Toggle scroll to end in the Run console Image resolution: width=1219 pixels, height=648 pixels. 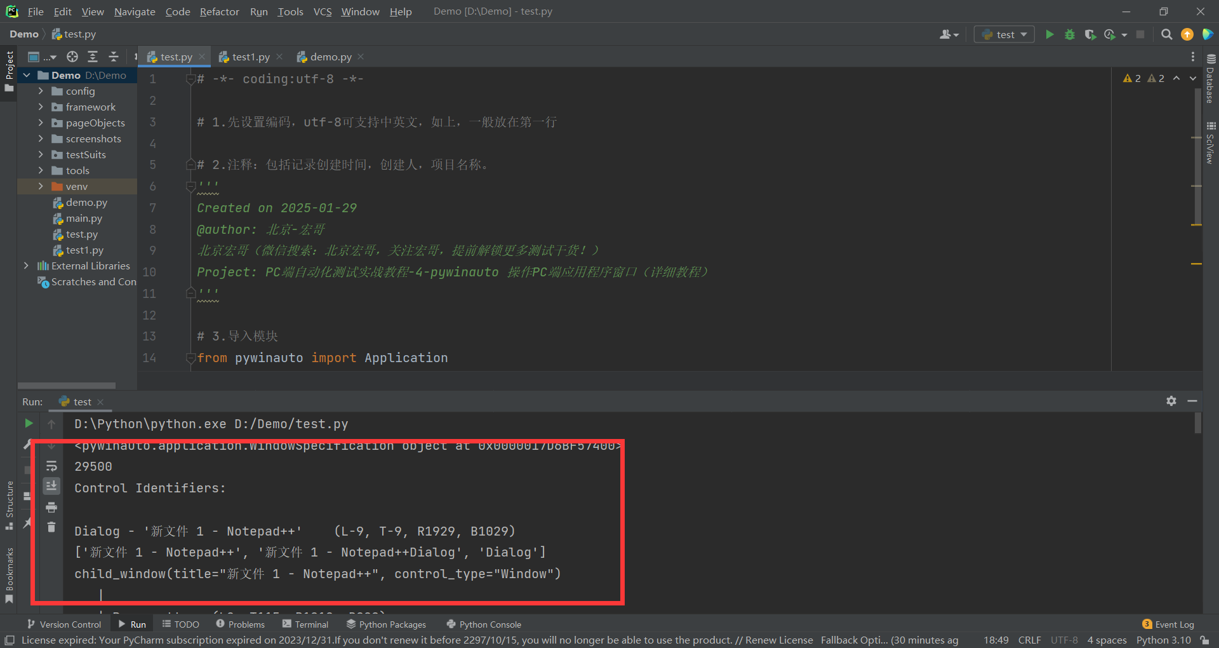point(51,486)
